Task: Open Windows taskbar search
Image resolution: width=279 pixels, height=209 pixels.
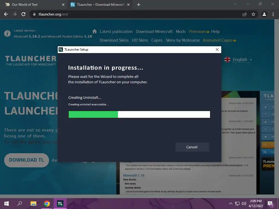Action: coord(20,204)
